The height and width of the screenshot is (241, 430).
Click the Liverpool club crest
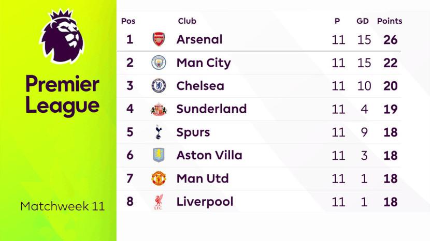[x=159, y=202]
